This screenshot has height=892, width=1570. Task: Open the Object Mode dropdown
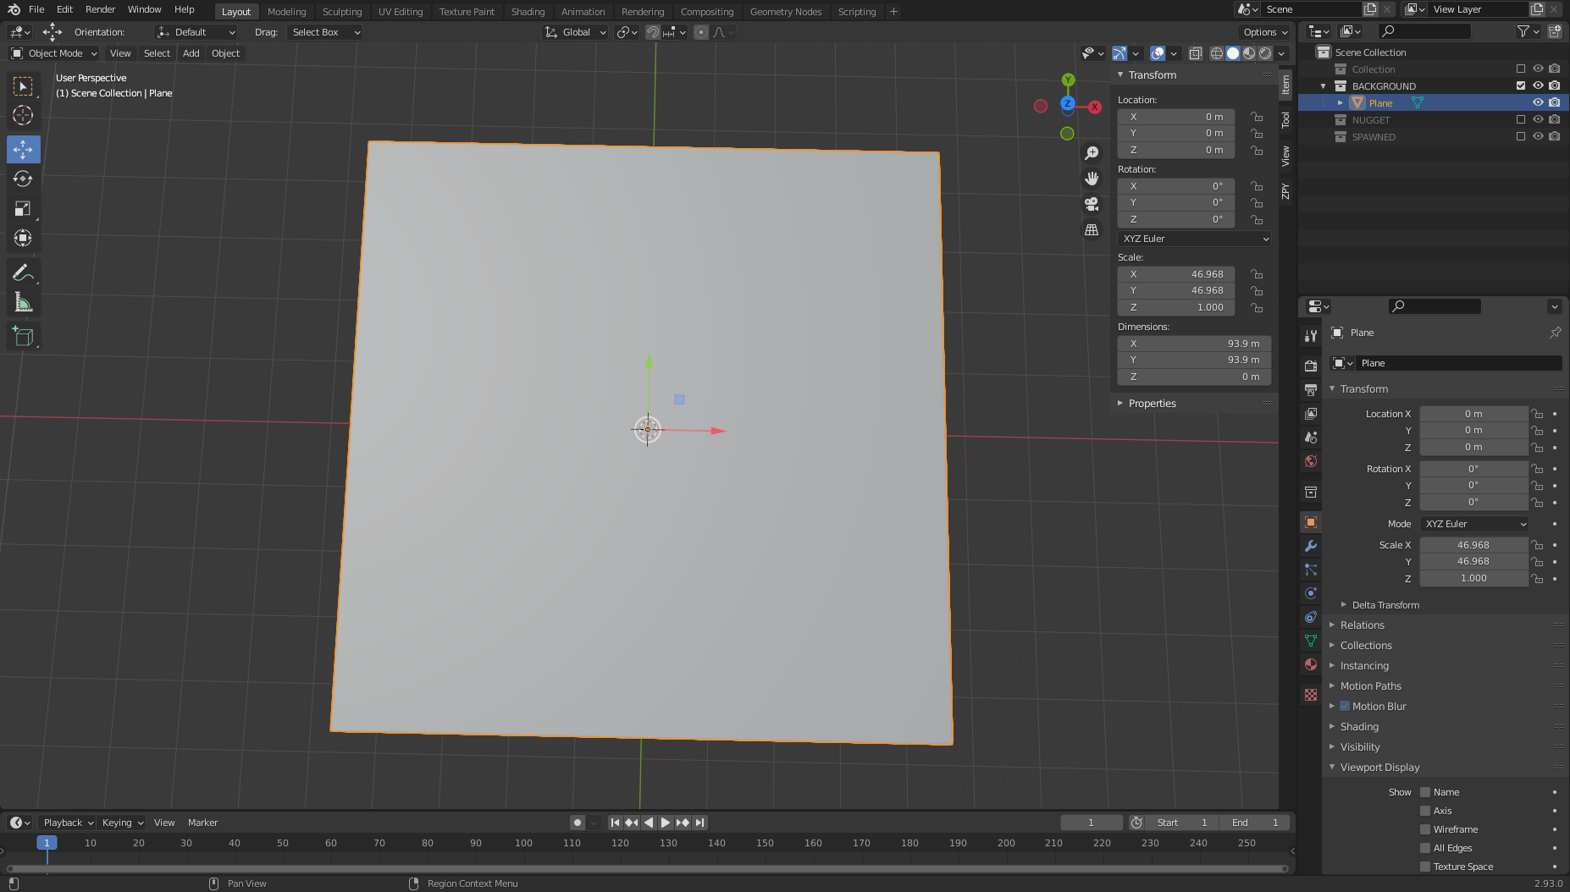pos(54,53)
